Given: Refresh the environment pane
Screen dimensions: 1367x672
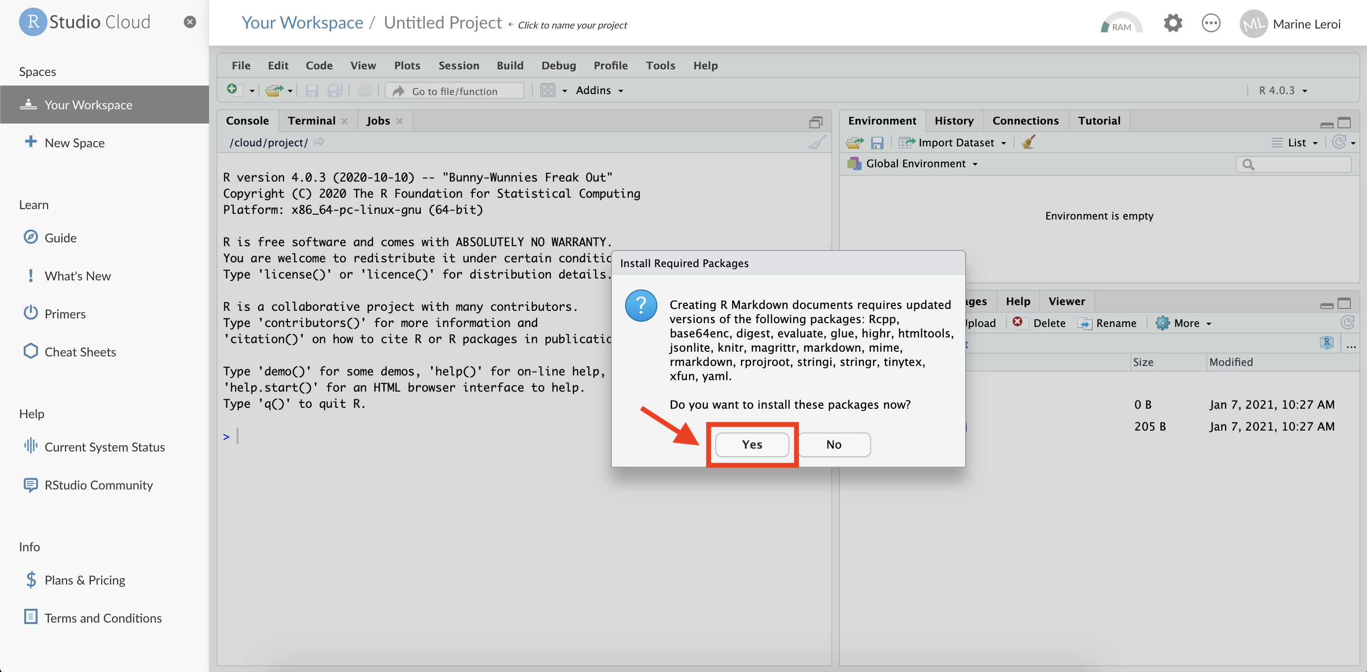Looking at the screenshot, I should [1339, 142].
